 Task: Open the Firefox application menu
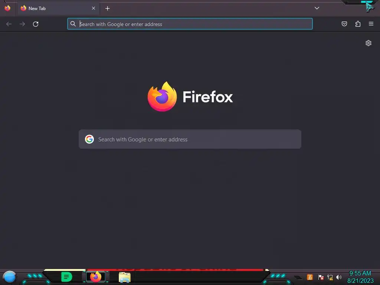tap(371, 24)
